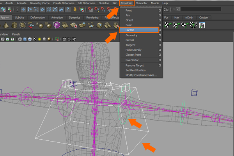
Task: Choose Pole Vector constraint item
Action: (x=132, y=60)
